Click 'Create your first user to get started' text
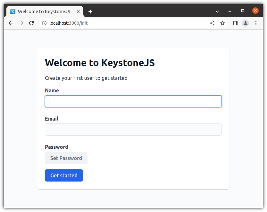 (x=86, y=78)
